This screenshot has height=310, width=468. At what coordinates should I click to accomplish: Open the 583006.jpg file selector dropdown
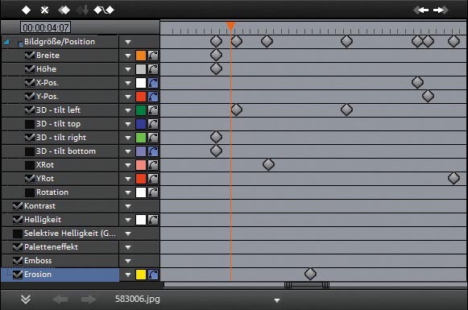coord(277,300)
